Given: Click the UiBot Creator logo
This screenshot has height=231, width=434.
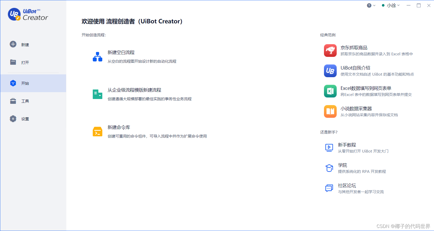Looking at the screenshot, I should (x=28, y=14).
